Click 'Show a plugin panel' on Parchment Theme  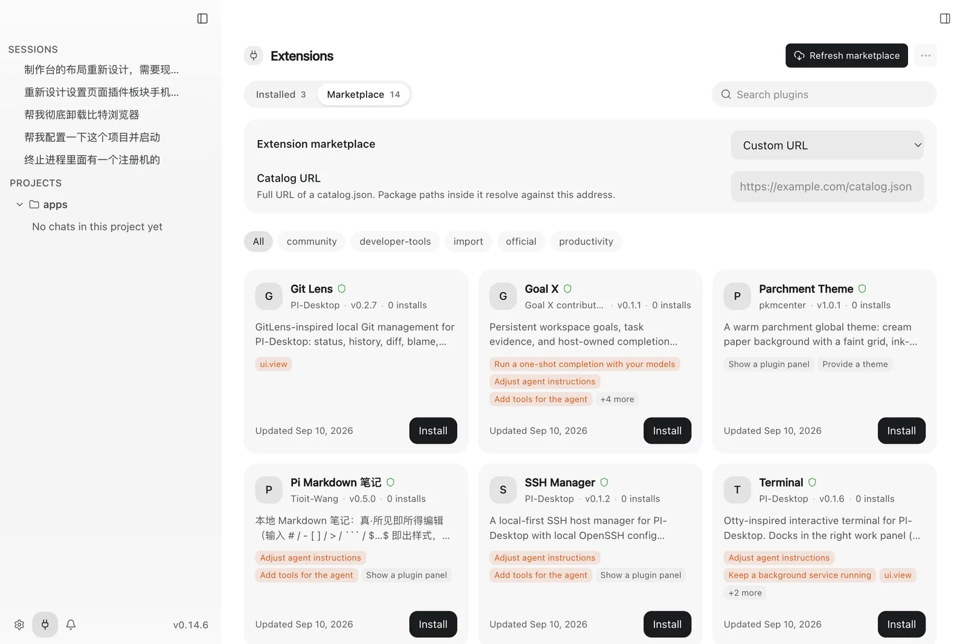click(769, 364)
